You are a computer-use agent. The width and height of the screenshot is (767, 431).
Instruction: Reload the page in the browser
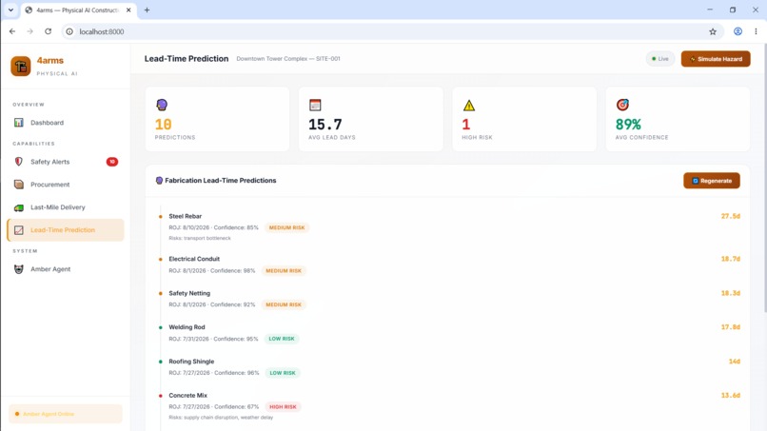[x=48, y=31]
